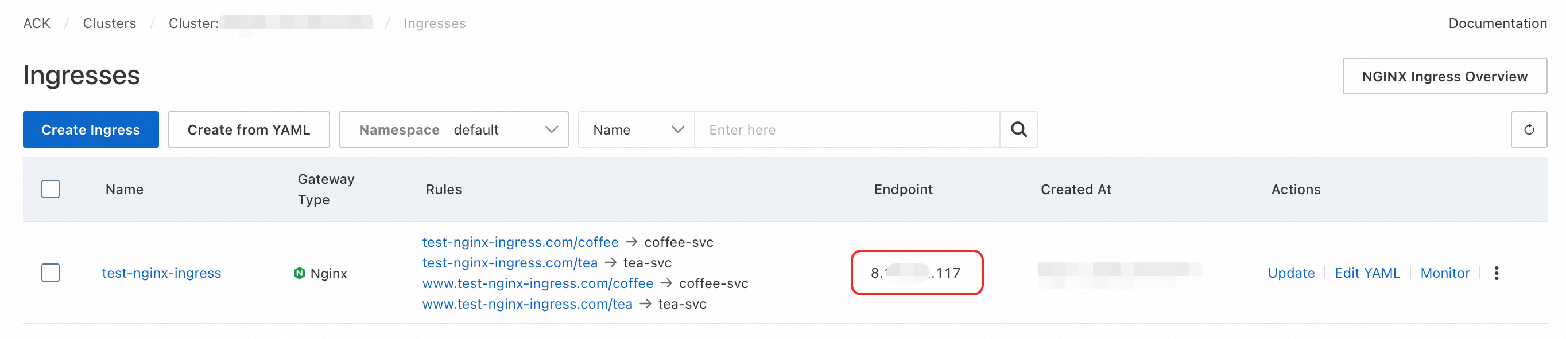The height and width of the screenshot is (339, 1566).
Task: Click the search magnifier icon
Action: tap(1018, 130)
